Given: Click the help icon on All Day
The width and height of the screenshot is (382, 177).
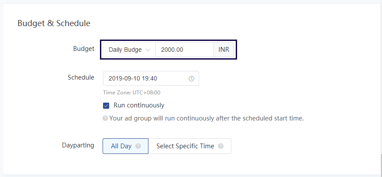Looking at the screenshot, I should click(138, 146).
